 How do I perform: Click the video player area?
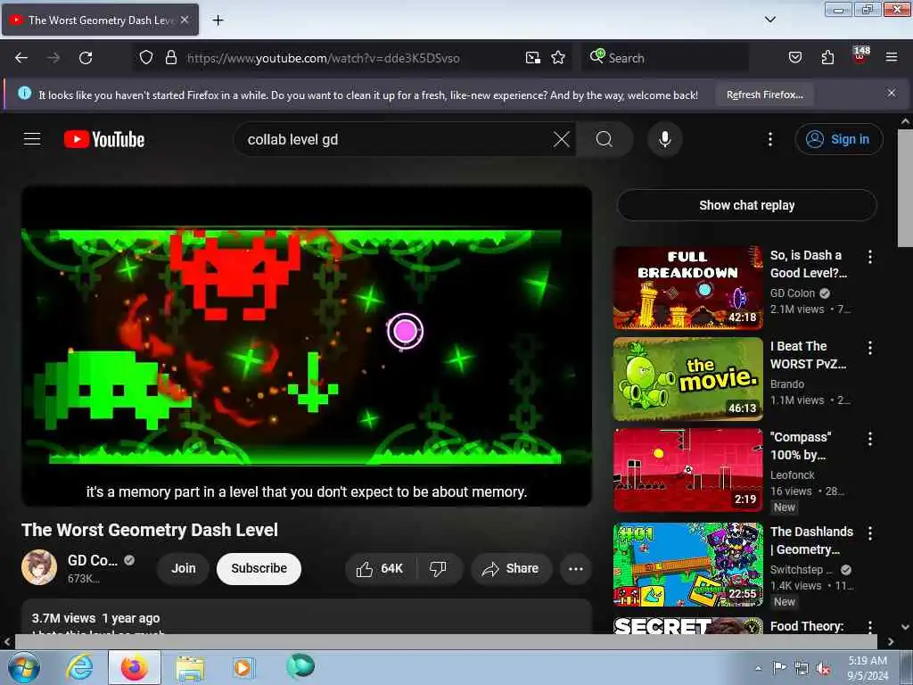pos(307,346)
